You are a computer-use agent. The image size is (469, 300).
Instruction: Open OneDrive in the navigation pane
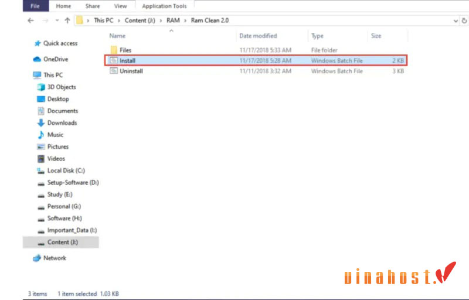[x=57, y=59]
